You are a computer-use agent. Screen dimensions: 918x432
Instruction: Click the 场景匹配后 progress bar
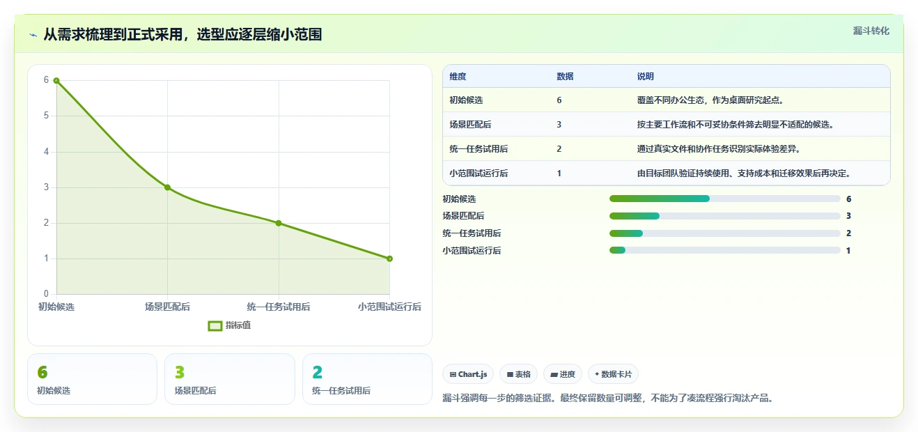coord(724,216)
